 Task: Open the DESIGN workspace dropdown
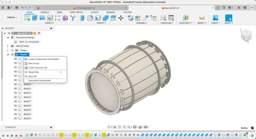point(12,17)
